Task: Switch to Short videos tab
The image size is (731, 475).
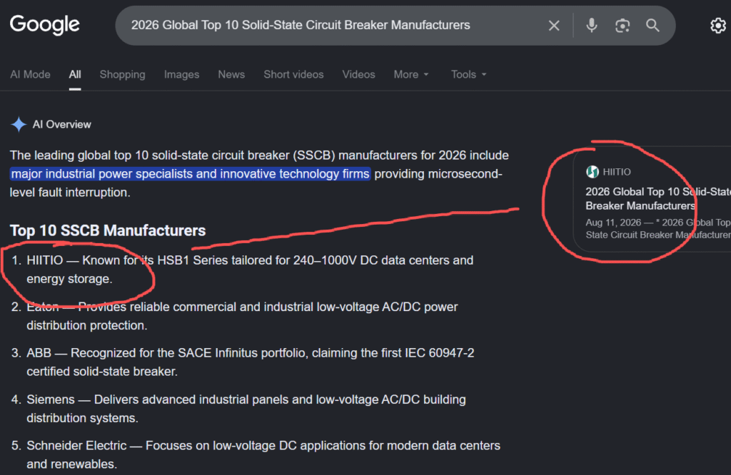Action: 293,74
